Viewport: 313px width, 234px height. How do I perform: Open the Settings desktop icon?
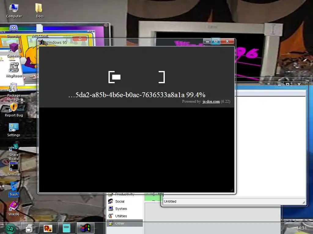click(13, 130)
